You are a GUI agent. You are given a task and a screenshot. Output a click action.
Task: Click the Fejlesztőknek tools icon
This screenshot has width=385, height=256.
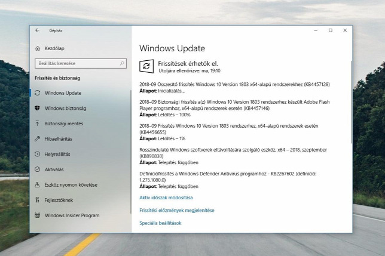[x=37, y=200]
